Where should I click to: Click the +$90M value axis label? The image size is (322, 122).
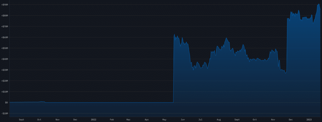4,4
